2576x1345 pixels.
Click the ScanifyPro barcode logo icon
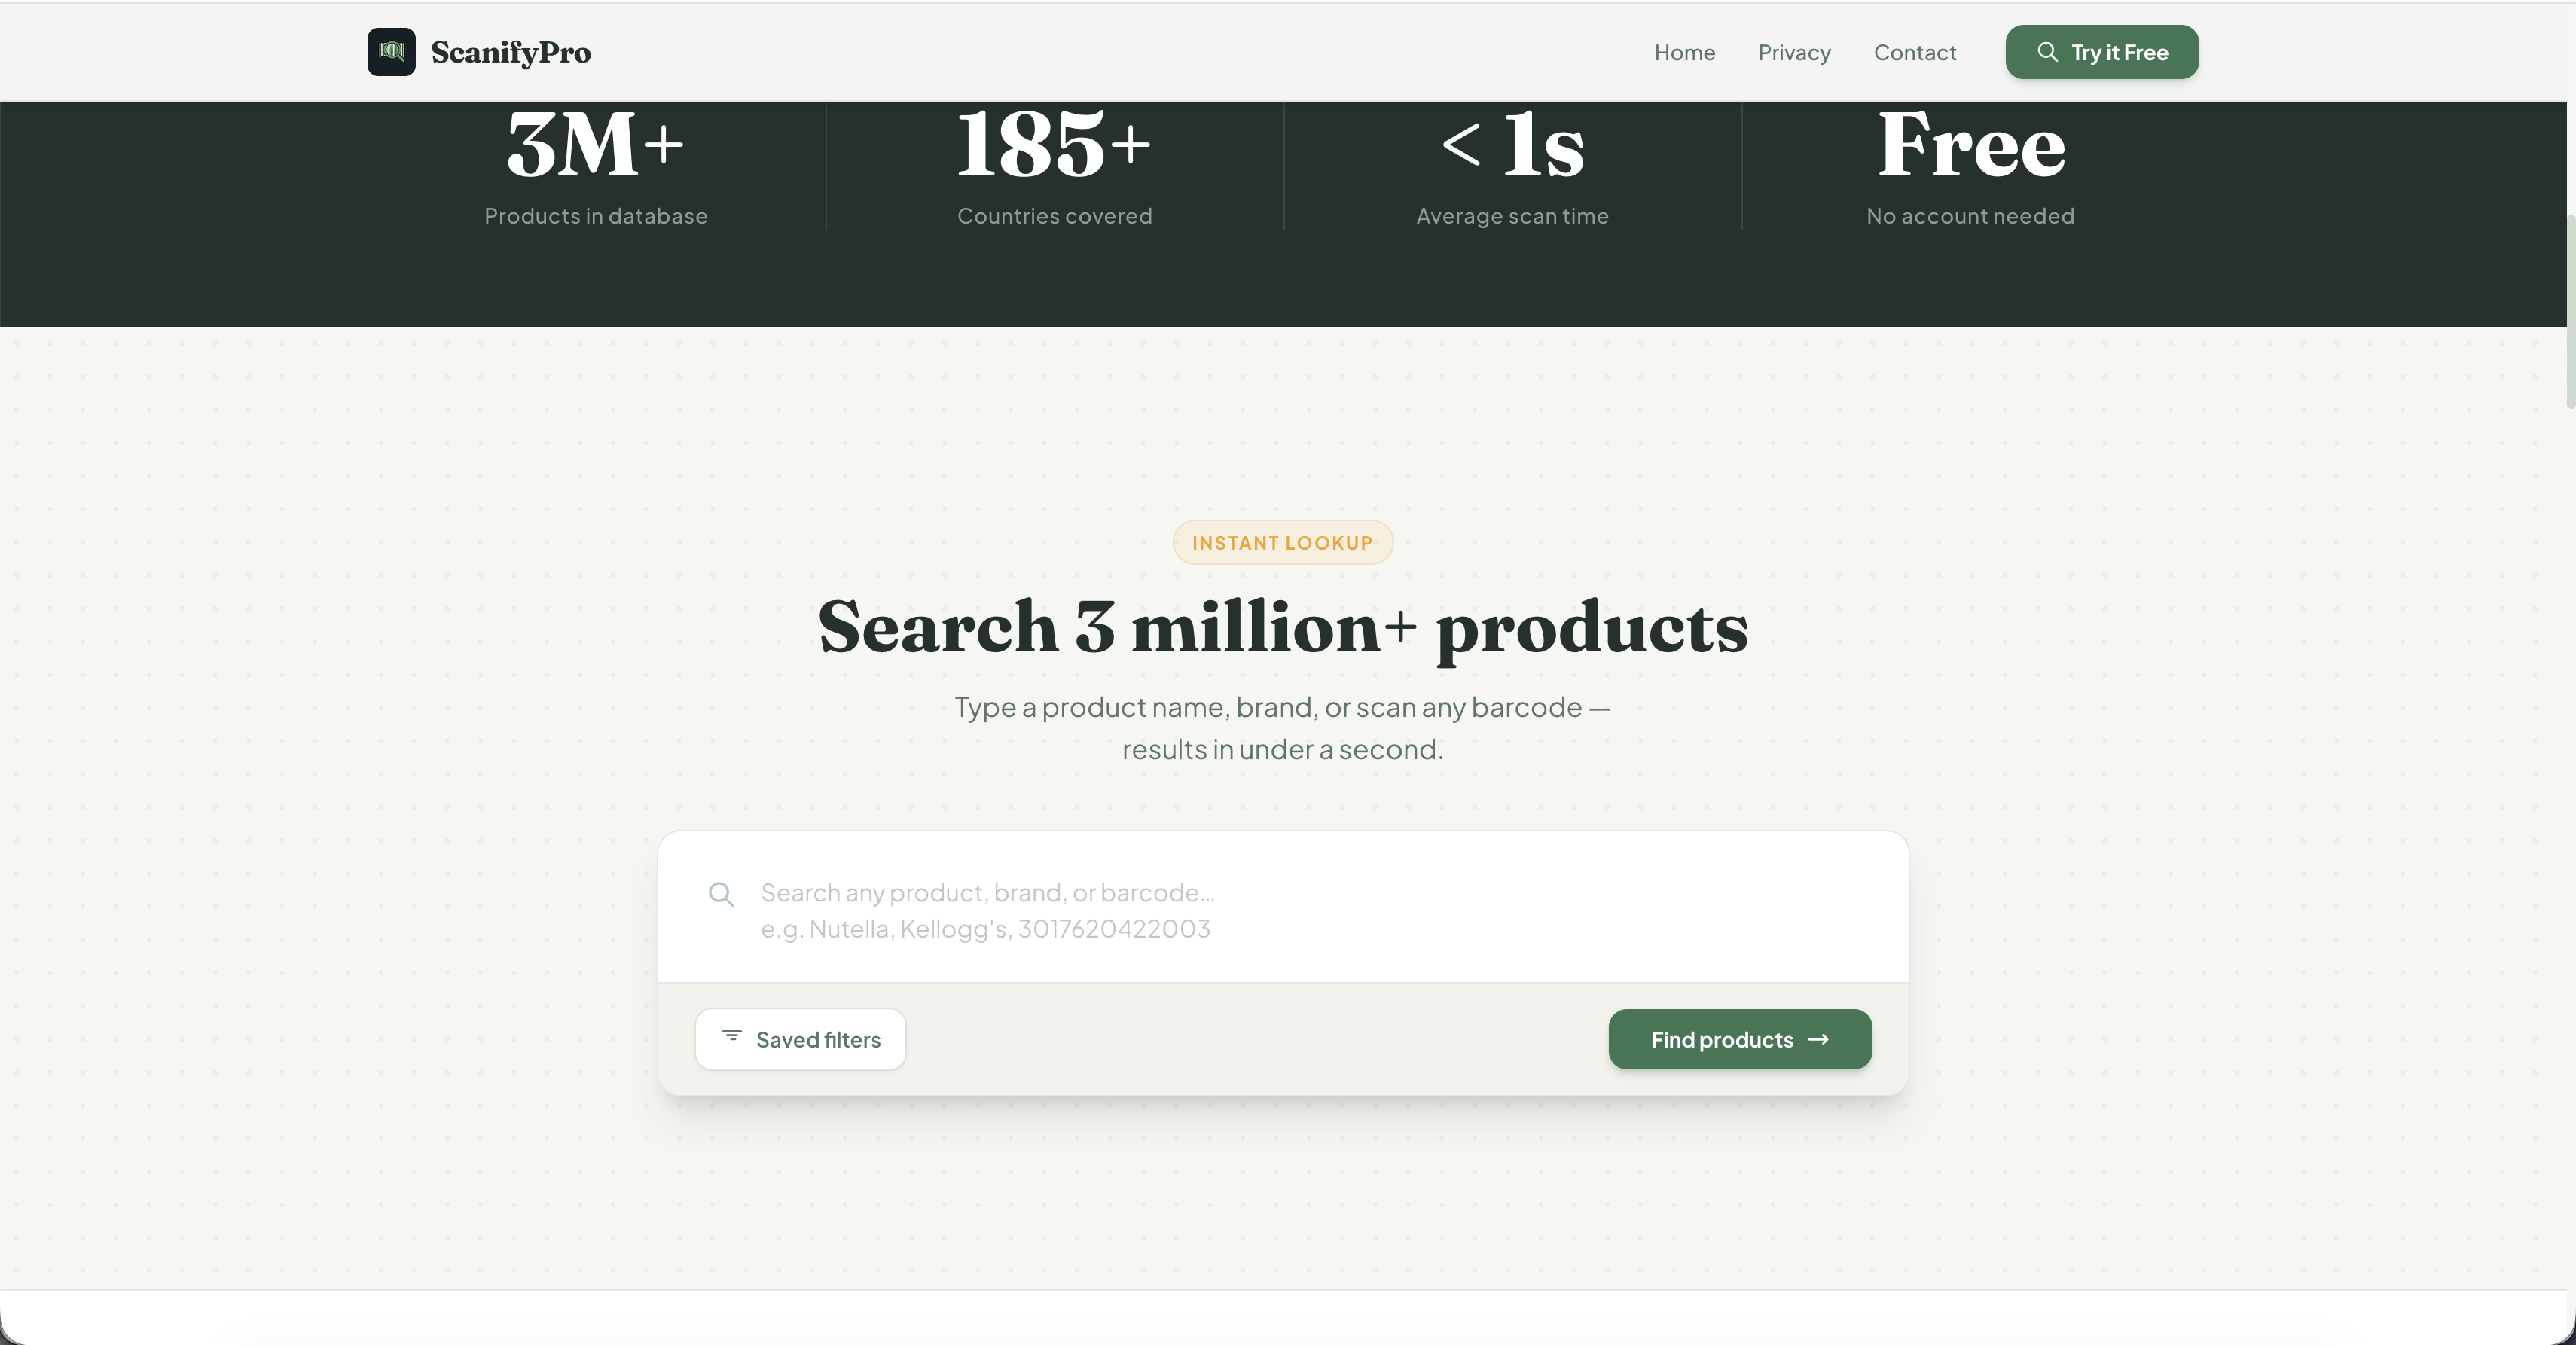tap(391, 51)
